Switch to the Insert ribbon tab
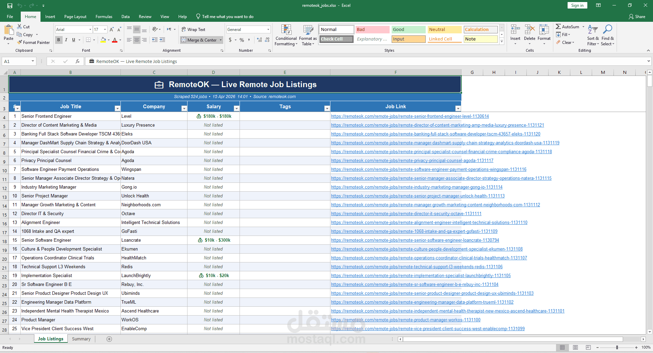The height and width of the screenshot is (353, 653). (x=50, y=17)
